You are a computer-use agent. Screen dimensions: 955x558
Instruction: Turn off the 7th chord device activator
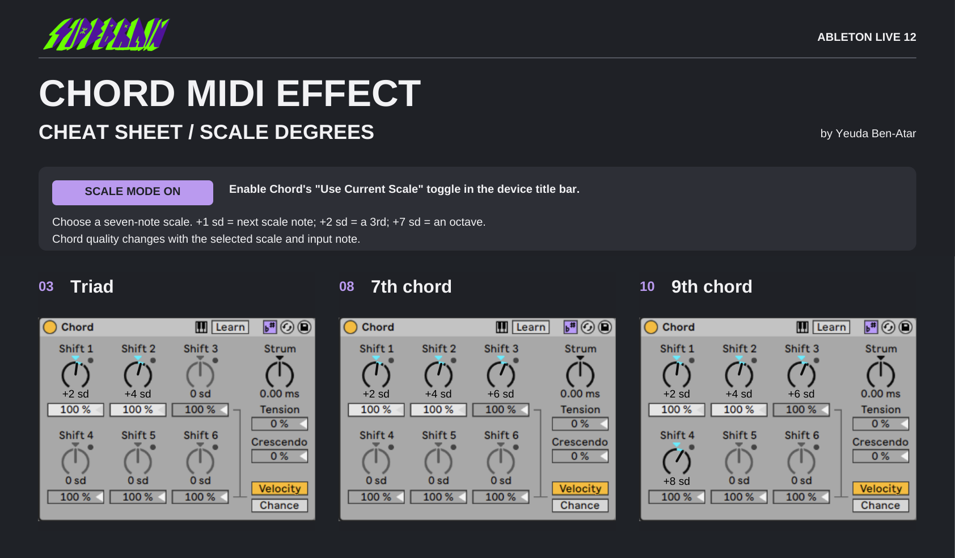[x=350, y=327]
